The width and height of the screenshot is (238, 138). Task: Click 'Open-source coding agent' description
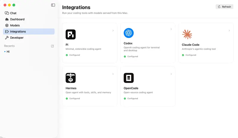138,93
